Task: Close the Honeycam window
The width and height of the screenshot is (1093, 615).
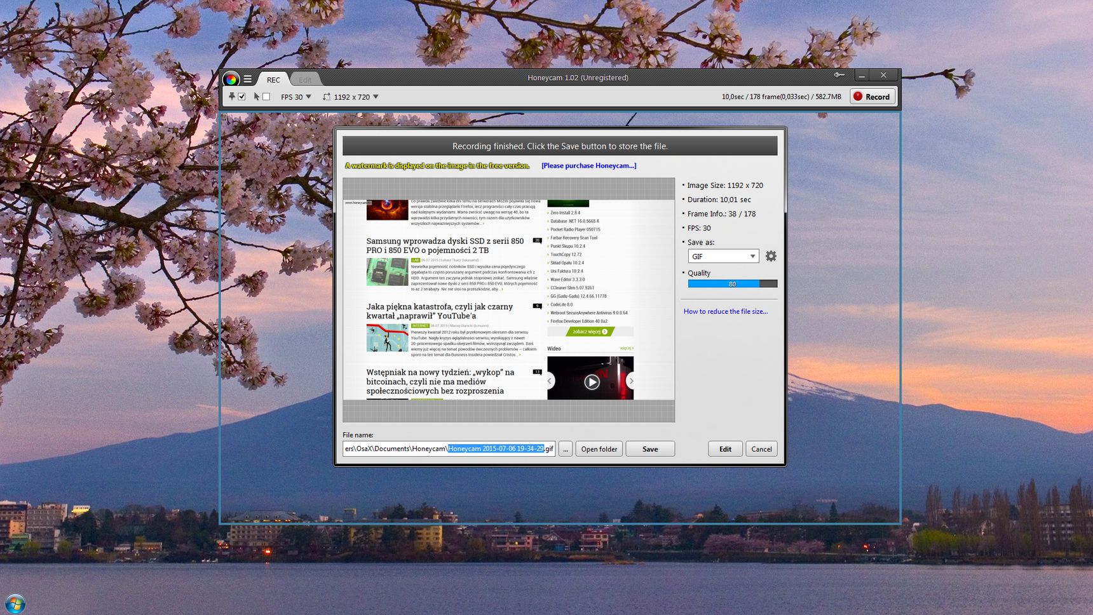Action: click(883, 75)
